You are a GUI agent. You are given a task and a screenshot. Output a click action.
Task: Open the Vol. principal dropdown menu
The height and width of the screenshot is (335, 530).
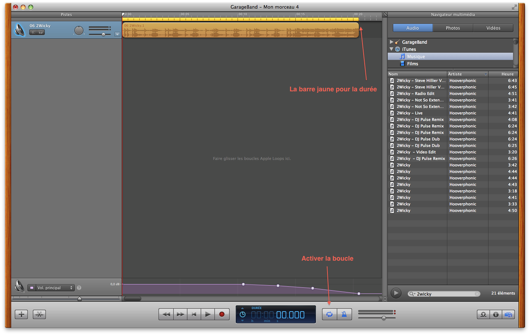click(x=51, y=288)
